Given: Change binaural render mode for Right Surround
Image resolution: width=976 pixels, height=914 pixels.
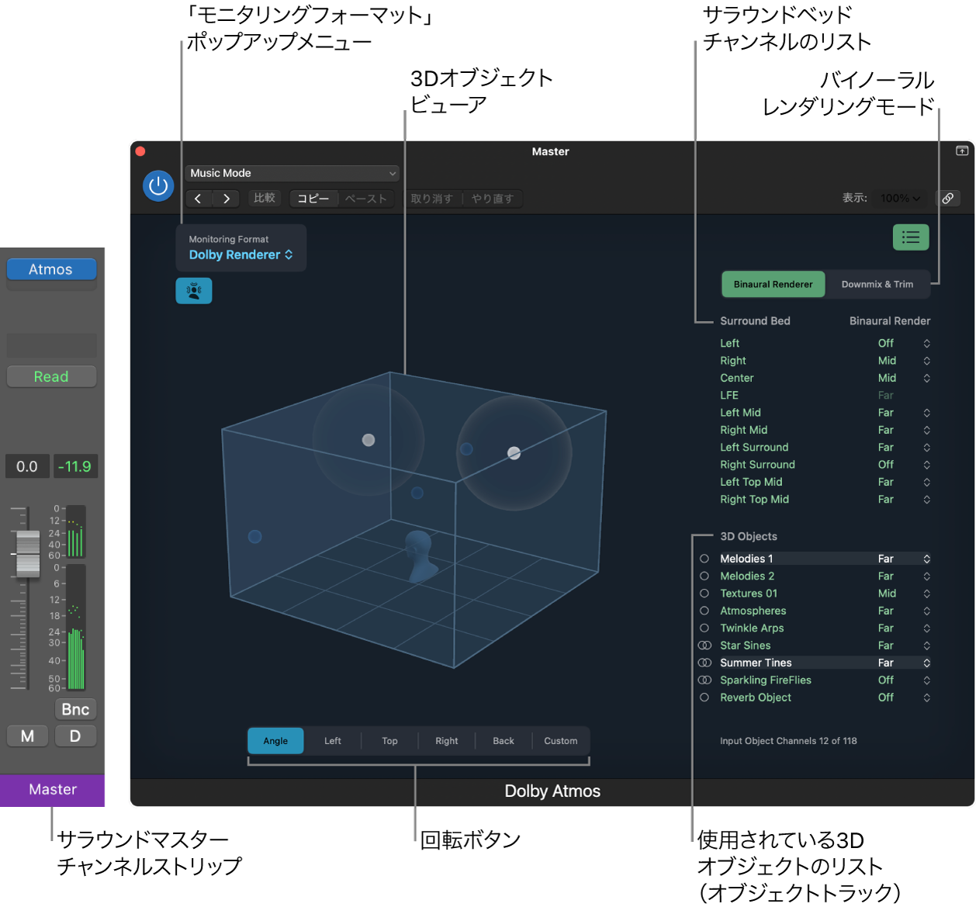Looking at the screenshot, I should [x=904, y=465].
